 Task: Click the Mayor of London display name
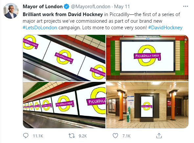43,7
